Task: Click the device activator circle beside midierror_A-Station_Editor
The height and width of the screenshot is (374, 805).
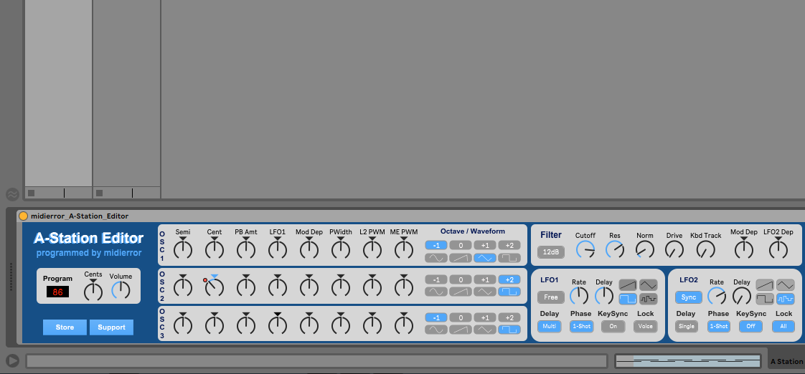Action: [x=23, y=216]
